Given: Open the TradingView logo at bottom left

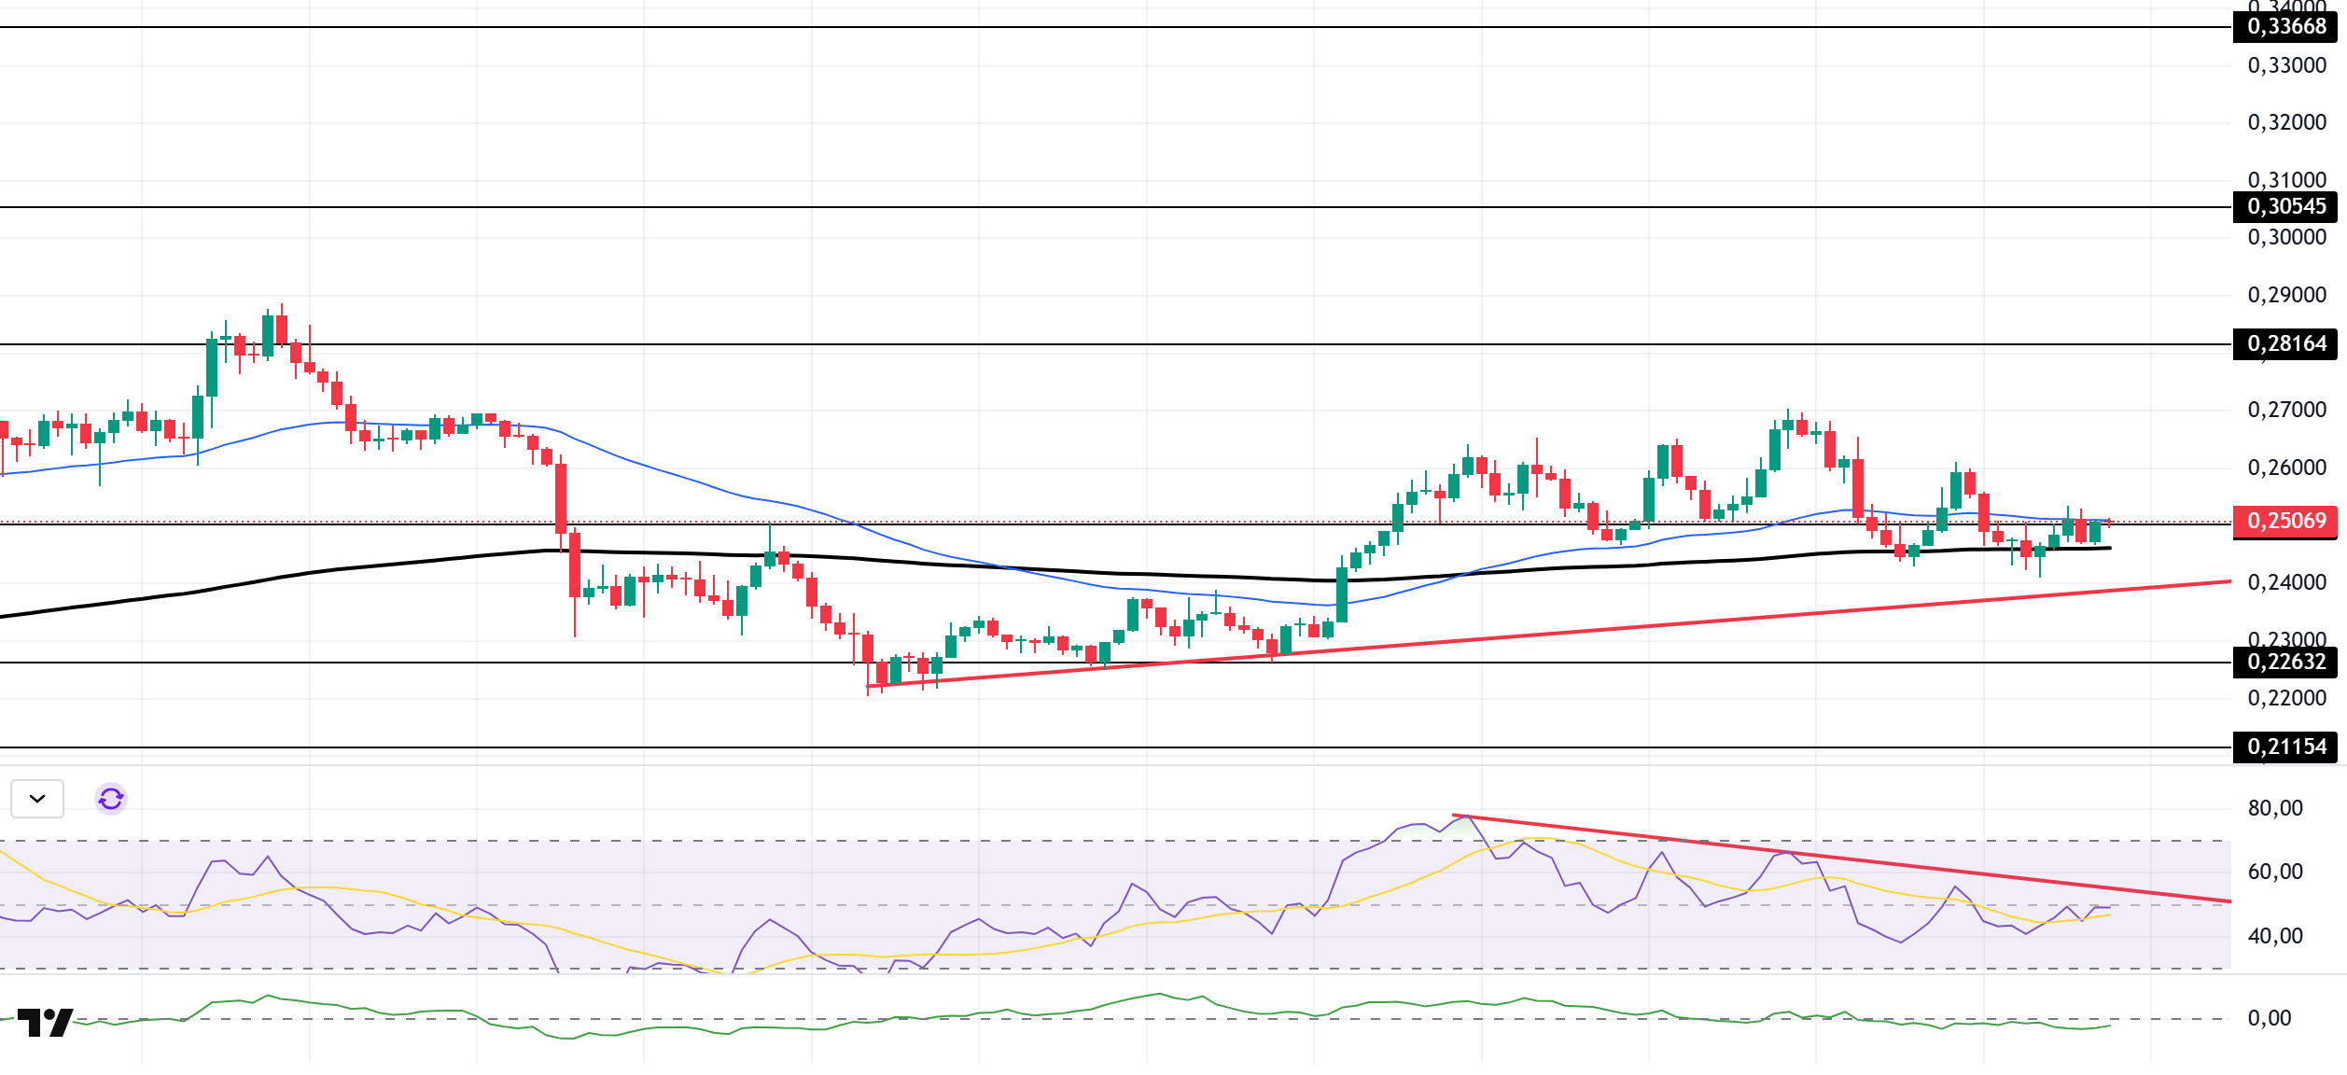Looking at the screenshot, I should tap(45, 1022).
